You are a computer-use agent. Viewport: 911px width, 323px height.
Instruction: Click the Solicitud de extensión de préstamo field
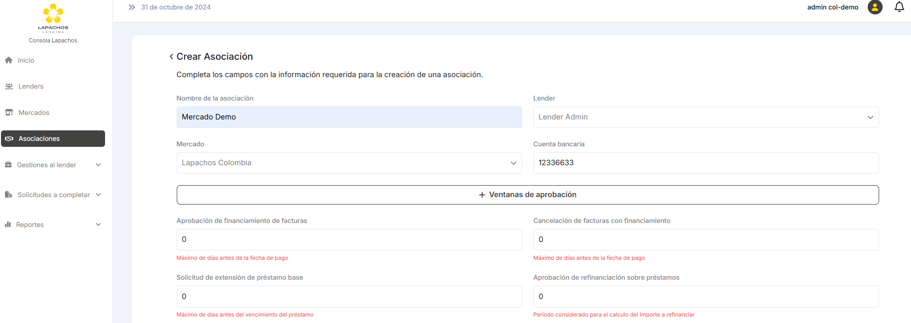pyautogui.click(x=349, y=297)
